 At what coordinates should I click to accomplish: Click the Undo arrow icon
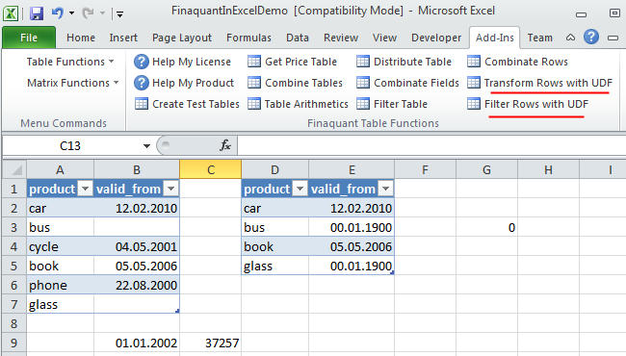coord(58,13)
